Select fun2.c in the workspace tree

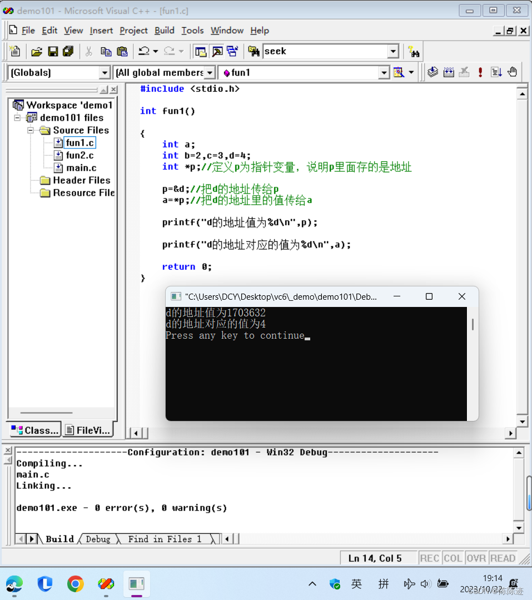tap(79, 155)
